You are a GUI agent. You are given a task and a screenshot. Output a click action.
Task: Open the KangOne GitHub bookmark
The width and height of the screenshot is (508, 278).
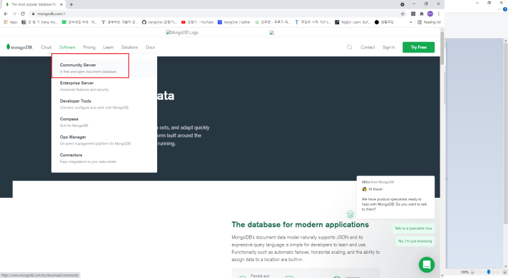(159, 22)
